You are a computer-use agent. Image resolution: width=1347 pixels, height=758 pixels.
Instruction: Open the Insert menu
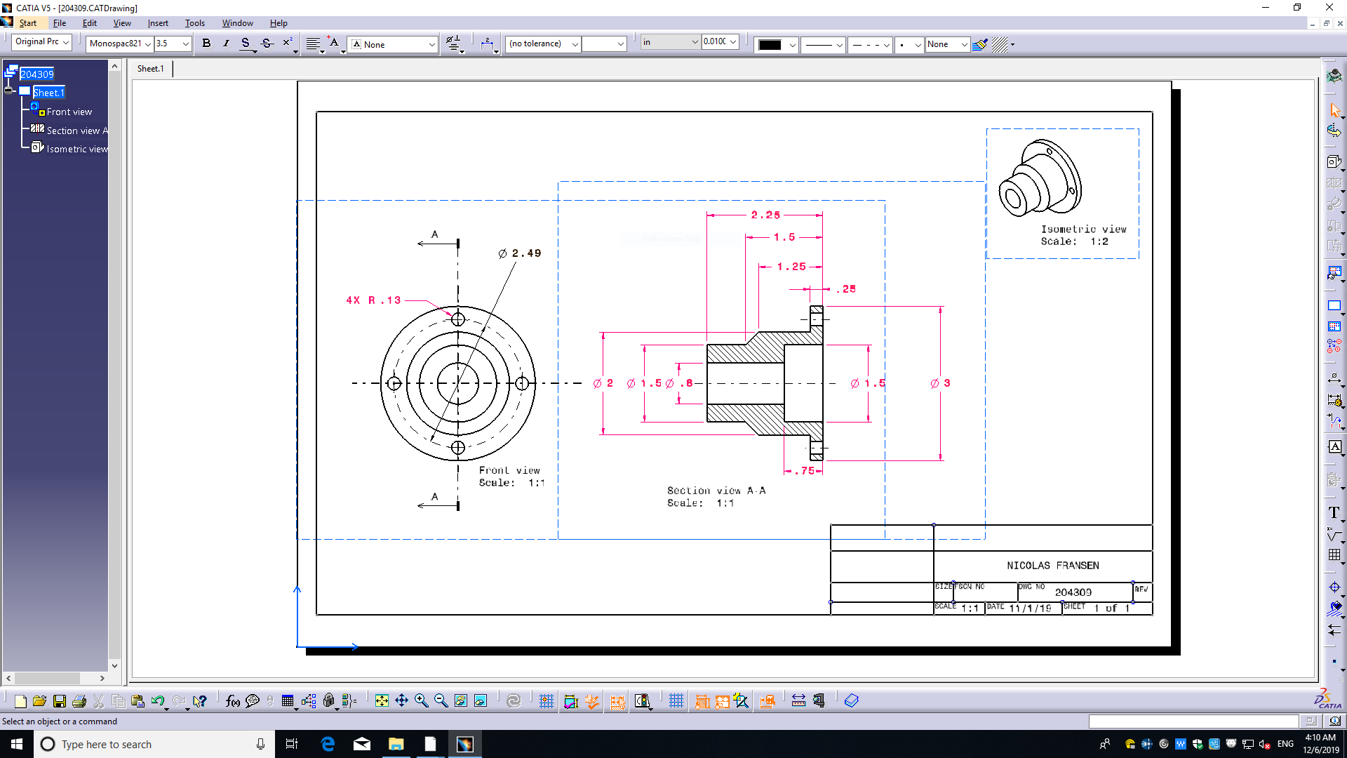coord(158,23)
